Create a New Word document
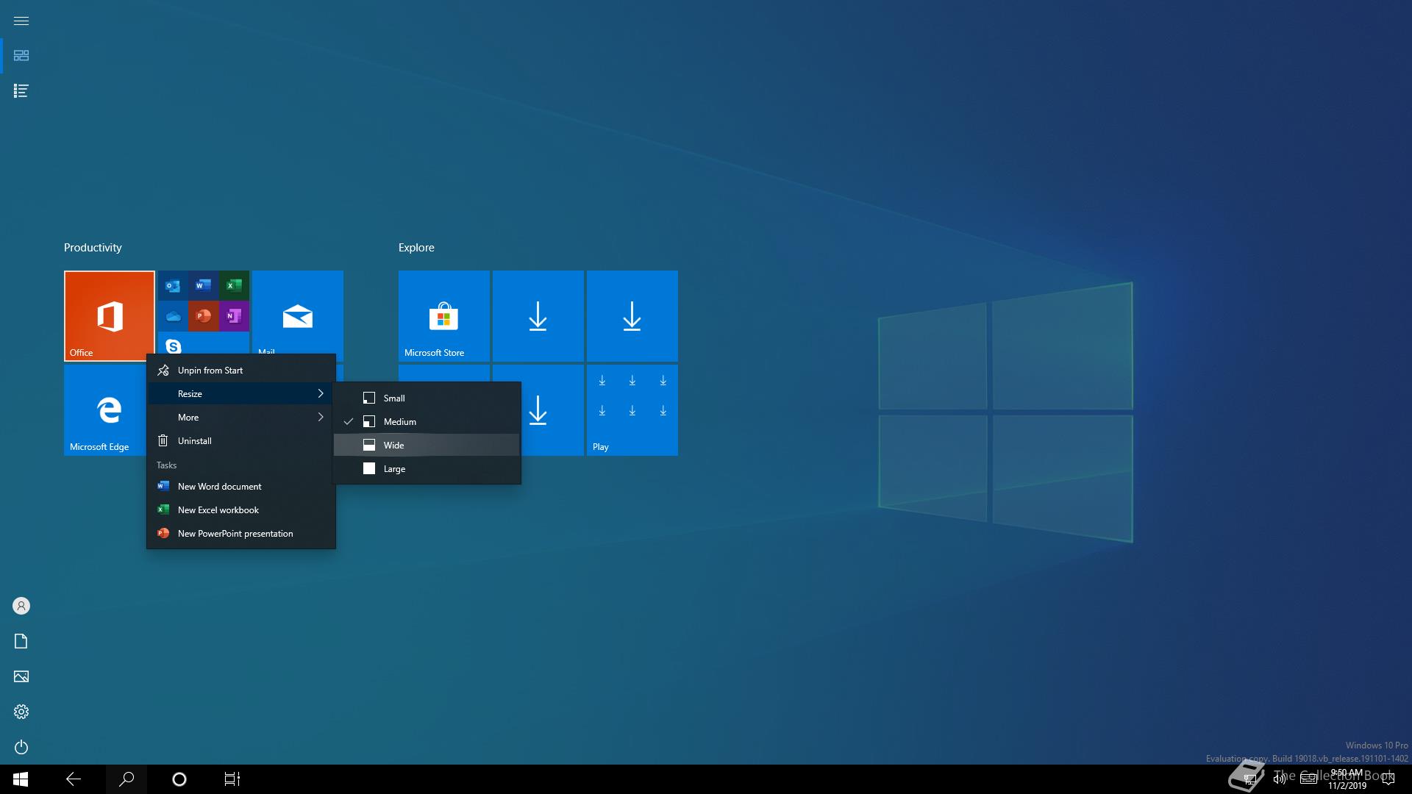The width and height of the screenshot is (1412, 794). [x=241, y=487]
